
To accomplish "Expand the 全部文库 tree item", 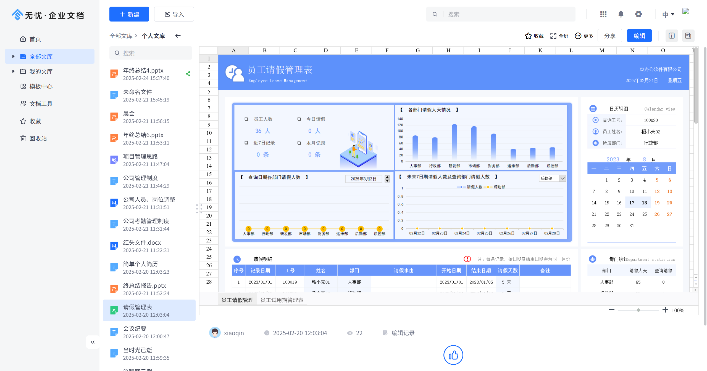I will 13,57.
